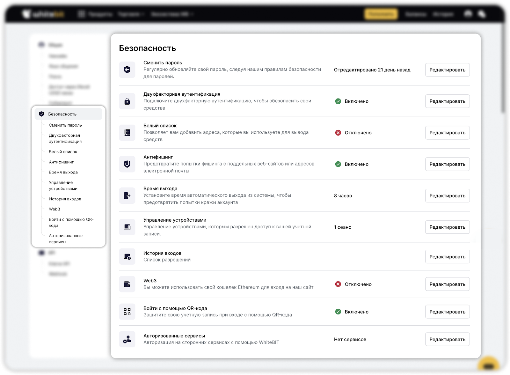The width and height of the screenshot is (510, 375).
Task: Click the green Включено status for two-factor
Action: pos(352,101)
